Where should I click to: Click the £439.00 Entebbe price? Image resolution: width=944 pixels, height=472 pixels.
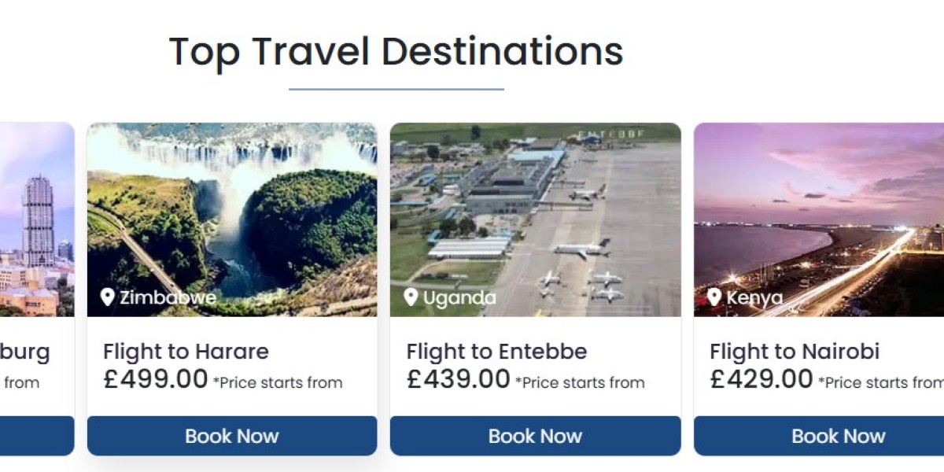click(459, 379)
